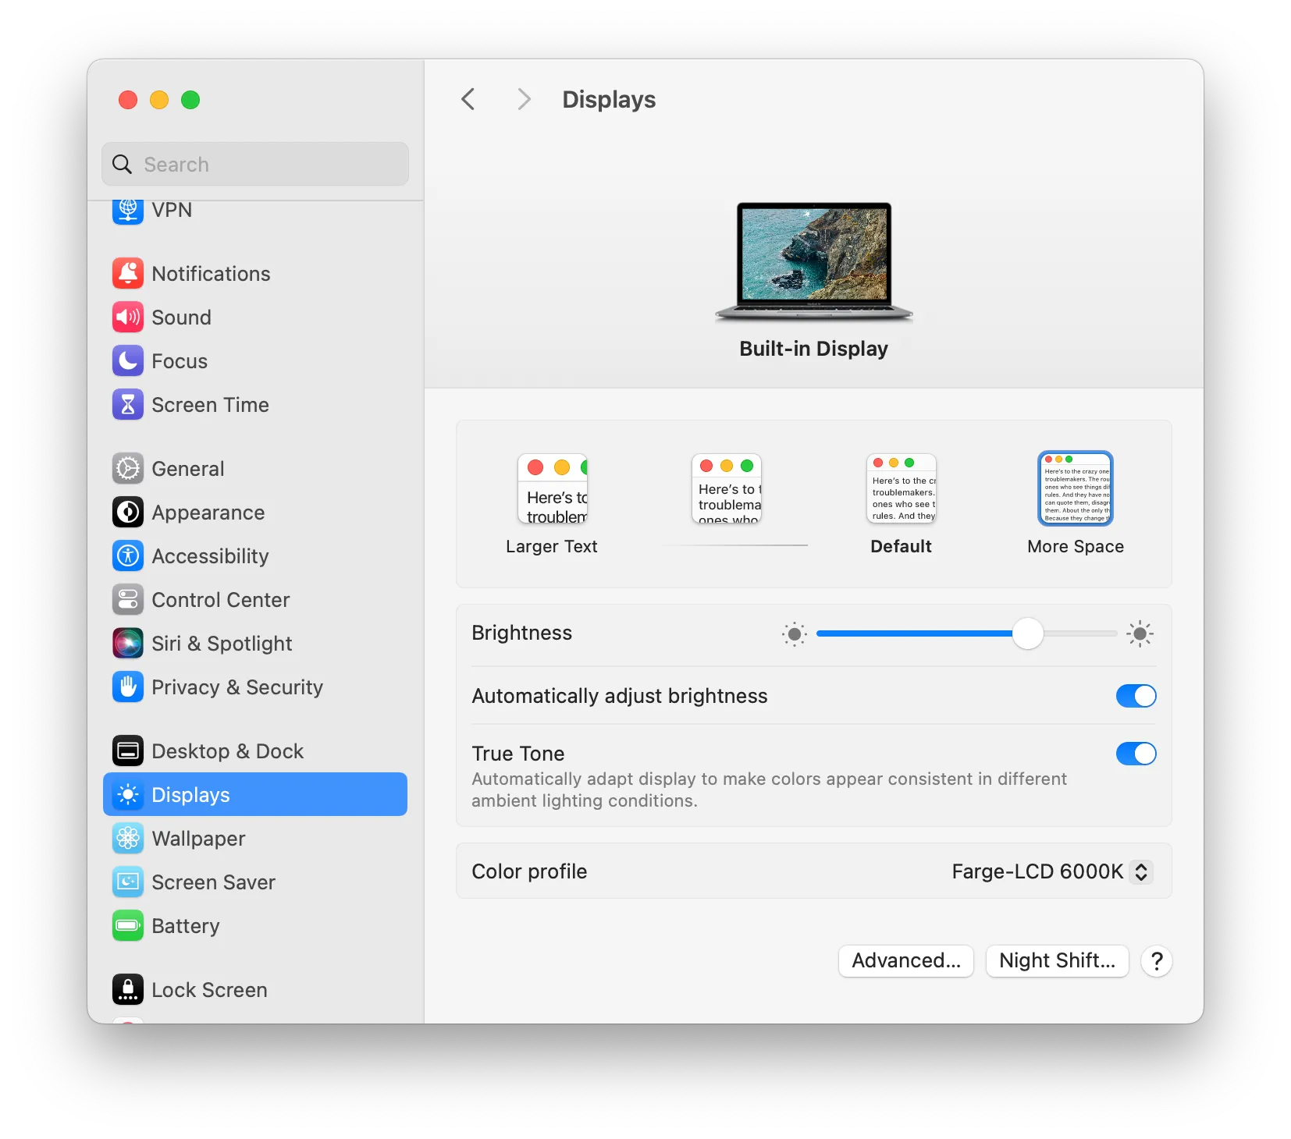Select the Siri & Spotlight icon
Viewport: 1291px width, 1139px height.
tap(128, 643)
